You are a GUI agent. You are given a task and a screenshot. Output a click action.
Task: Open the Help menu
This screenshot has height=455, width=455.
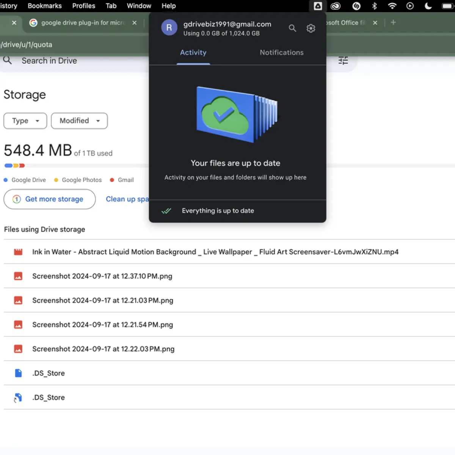tap(169, 6)
